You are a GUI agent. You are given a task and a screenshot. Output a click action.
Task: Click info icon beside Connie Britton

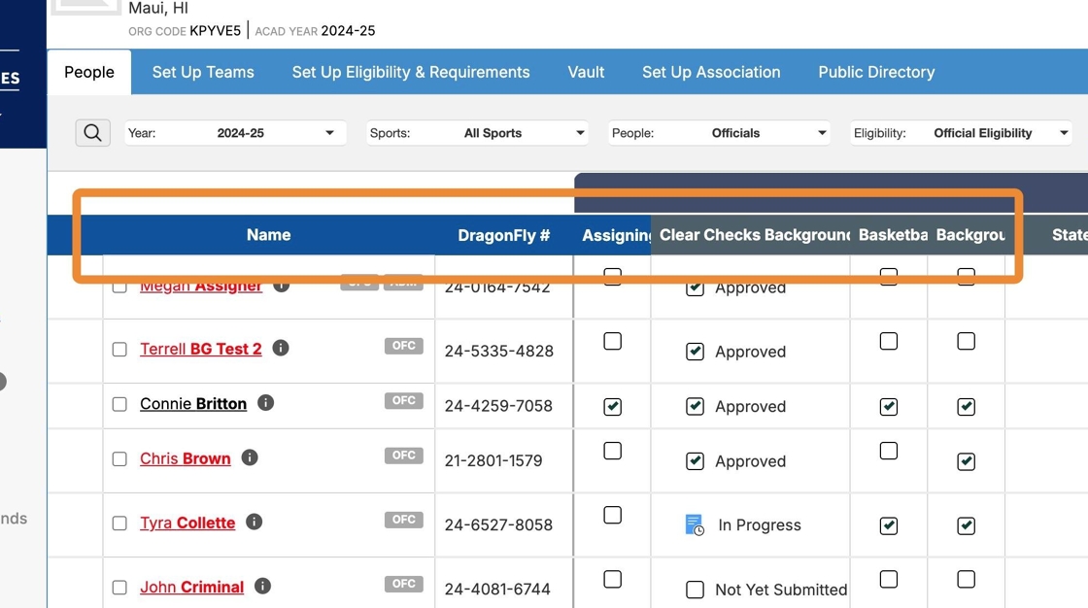(x=265, y=403)
